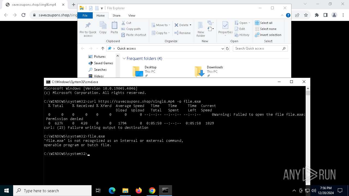Click Chrome tab search chevron

point(305,4)
